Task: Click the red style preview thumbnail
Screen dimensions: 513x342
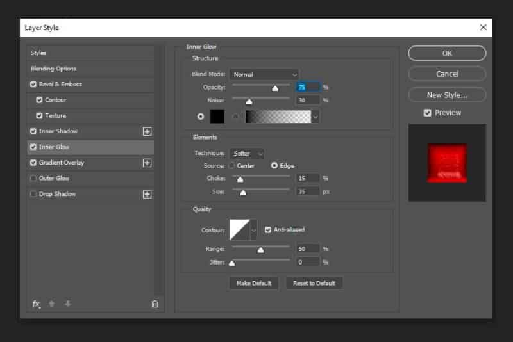Action: coord(447,163)
